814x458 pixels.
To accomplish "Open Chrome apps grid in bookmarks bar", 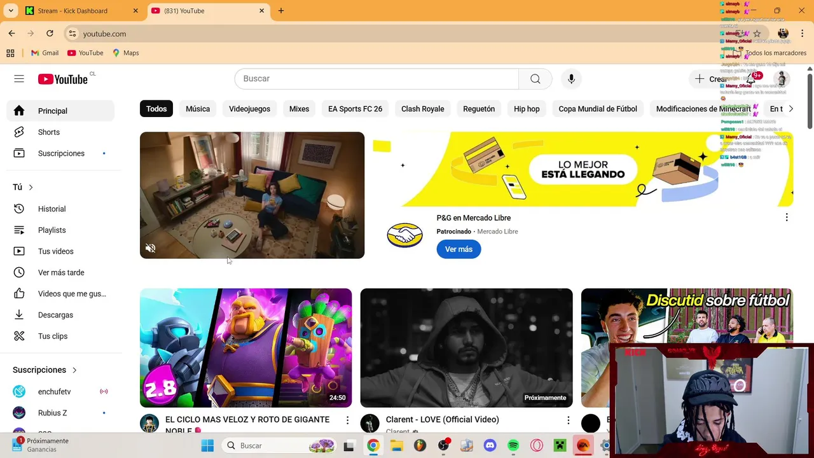I will pos(10,53).
